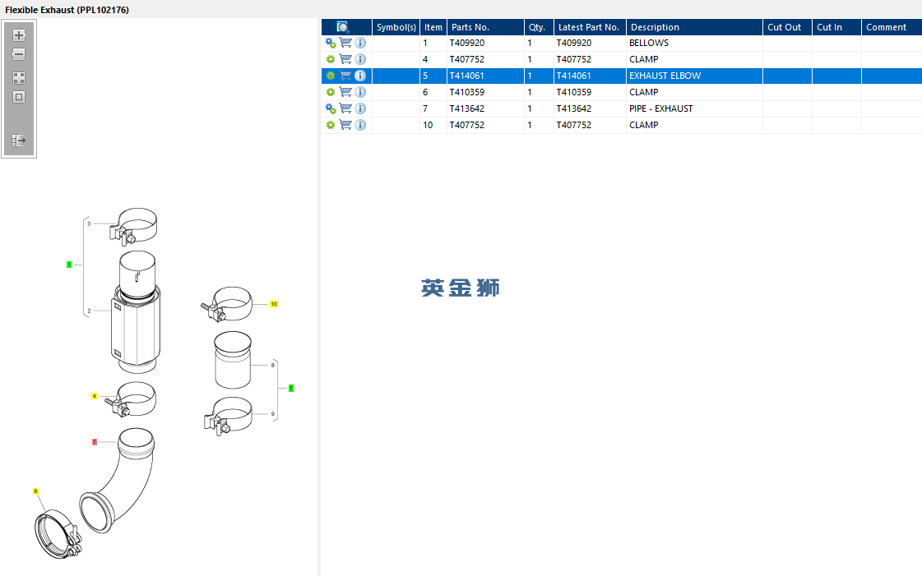The width and height of the screenshot is (922, 576).
Task: Add item 4 CLAMP to cart
Action: point(345,59)
